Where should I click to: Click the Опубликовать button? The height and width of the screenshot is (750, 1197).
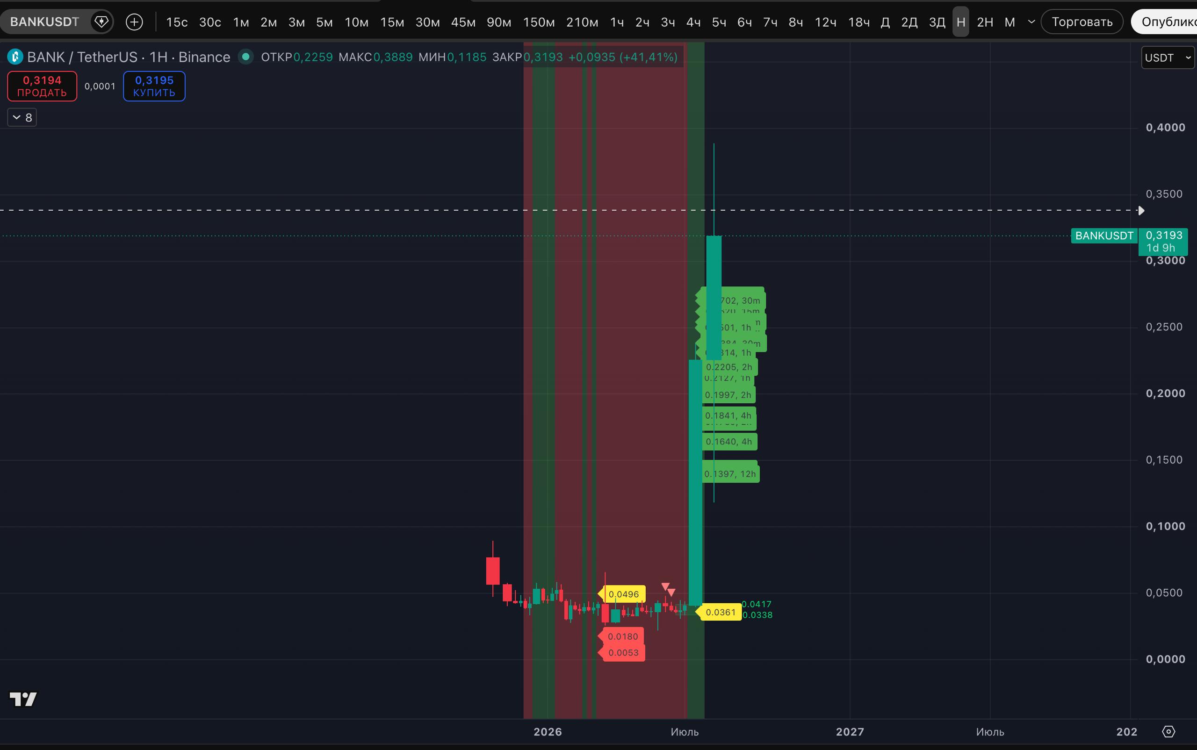pos(1164,22)
